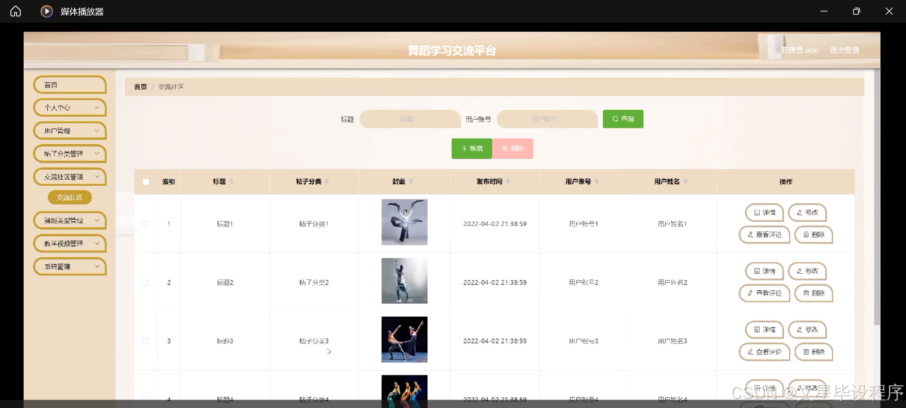
Task: Click the home icon in the media player title bar
Action: pos(16,11)
